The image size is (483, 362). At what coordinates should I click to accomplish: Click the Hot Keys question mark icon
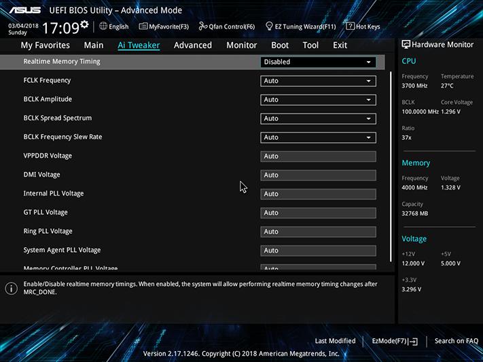point(350,26)
